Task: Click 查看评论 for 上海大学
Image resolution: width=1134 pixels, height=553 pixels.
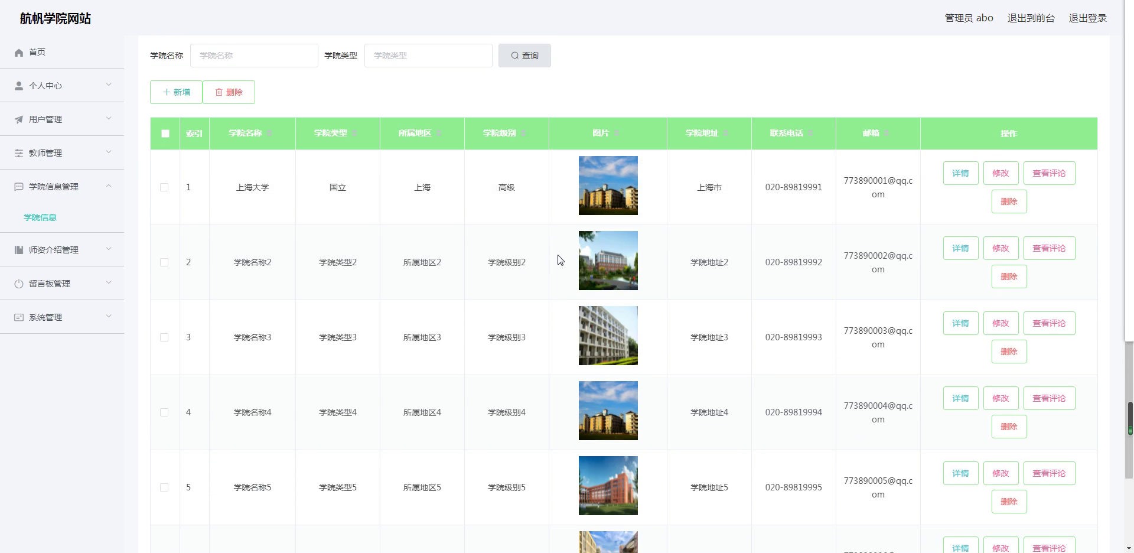Action: click(x=1049, y=173)
